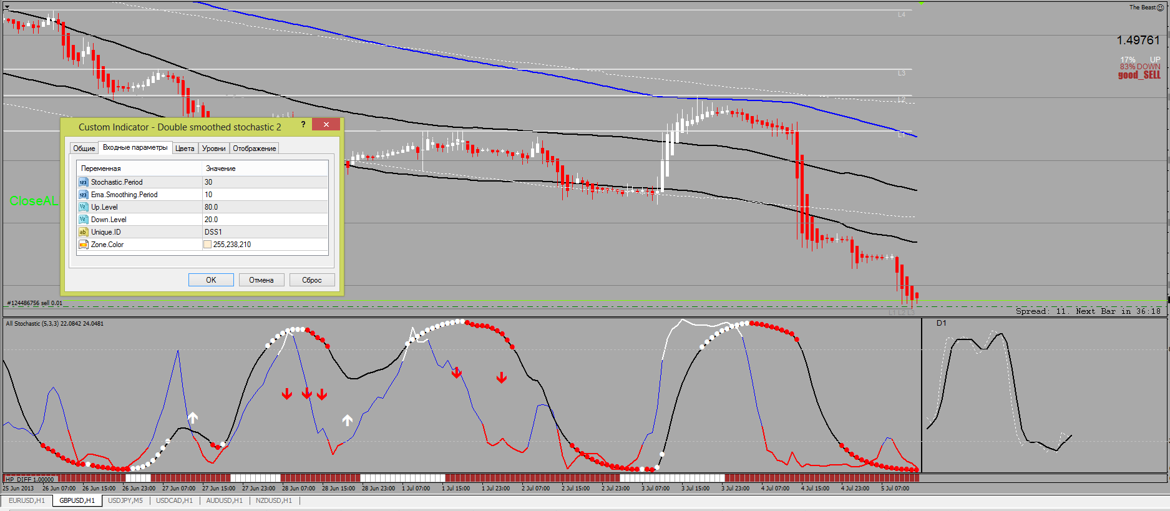1170x511 pixels.
Task: Edit the Stochastic.Period value 30
Action: [265, 182]
